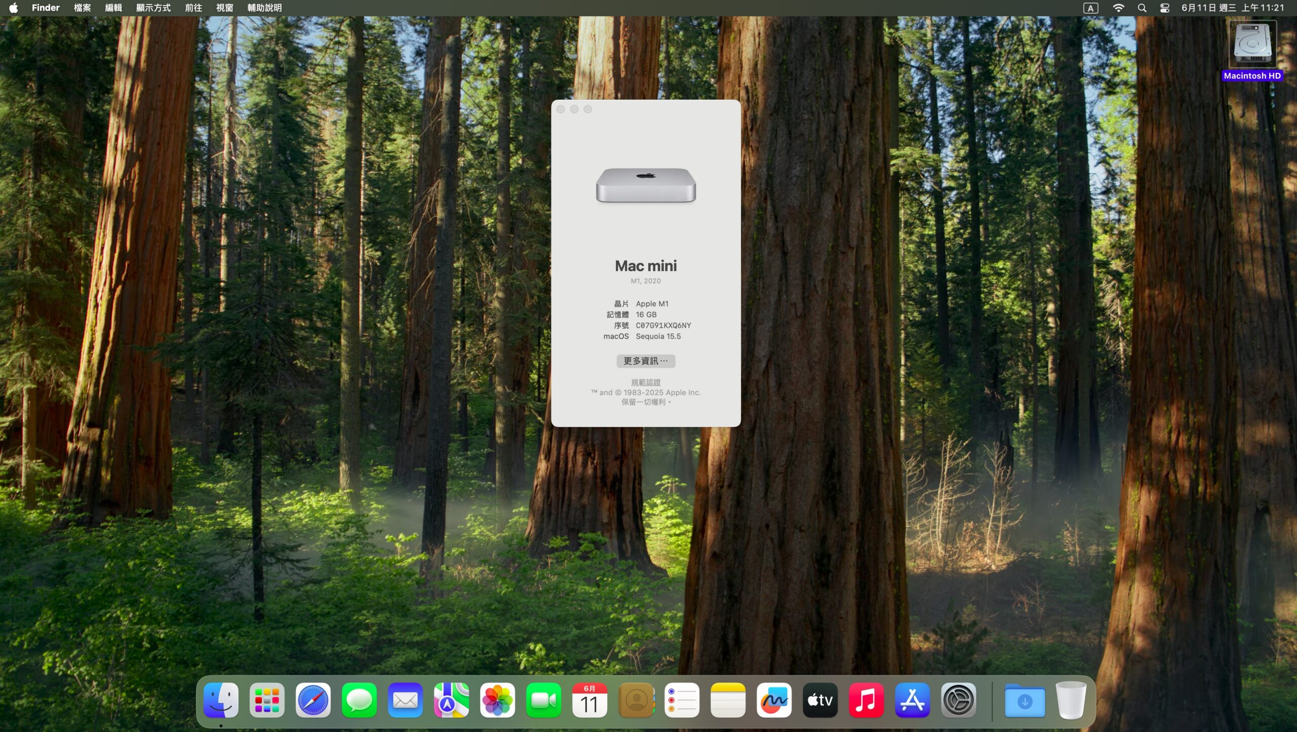Launch Maps from the Dock
Viewport: 1297px width, 732px height.
click(451, 700)
